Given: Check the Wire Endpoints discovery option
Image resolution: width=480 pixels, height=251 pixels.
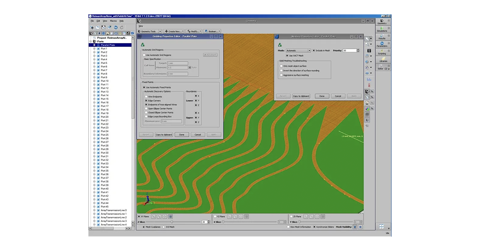Looking at the screenshot, I should pyautogui.click(x=146, y=96).
